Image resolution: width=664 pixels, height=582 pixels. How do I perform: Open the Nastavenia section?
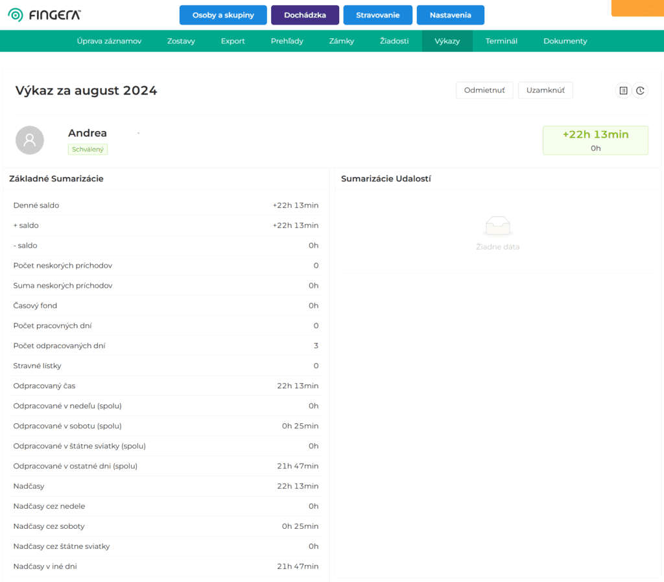click(x=450, y=15)
